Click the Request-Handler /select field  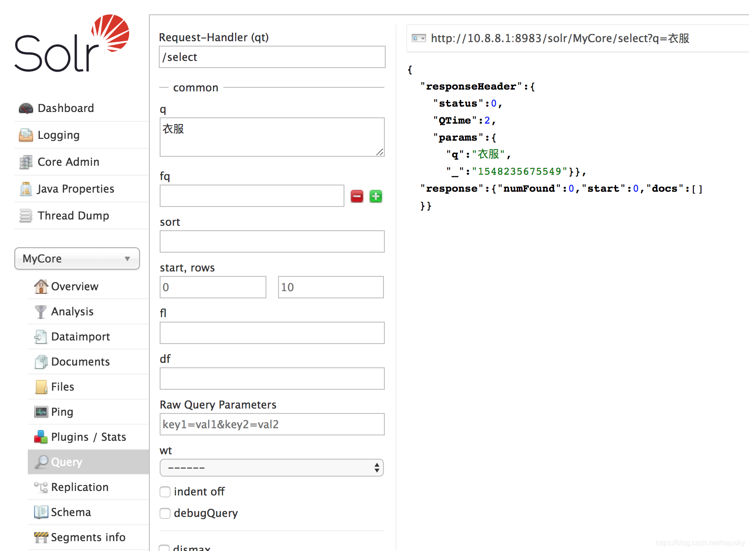272,57
